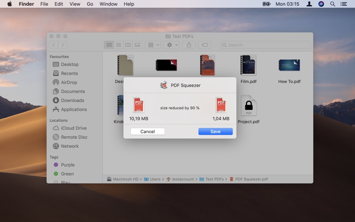Screen dimensions: 355x222
Task: Open the Help menu
Action: (129, 4)
